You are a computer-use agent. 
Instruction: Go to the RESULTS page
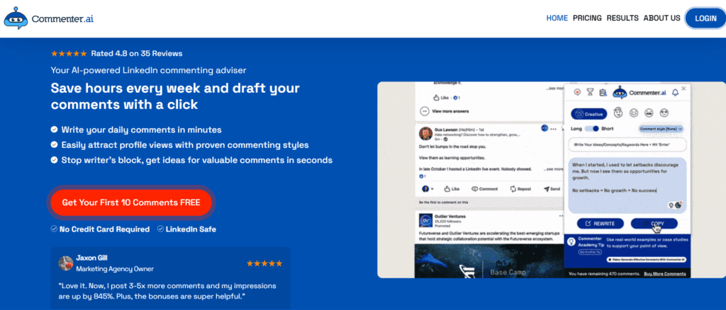tap(622, 18)
